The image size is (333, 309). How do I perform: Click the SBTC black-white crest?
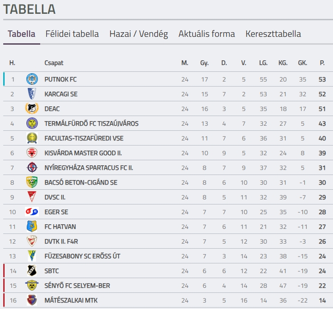pos(32,270)
